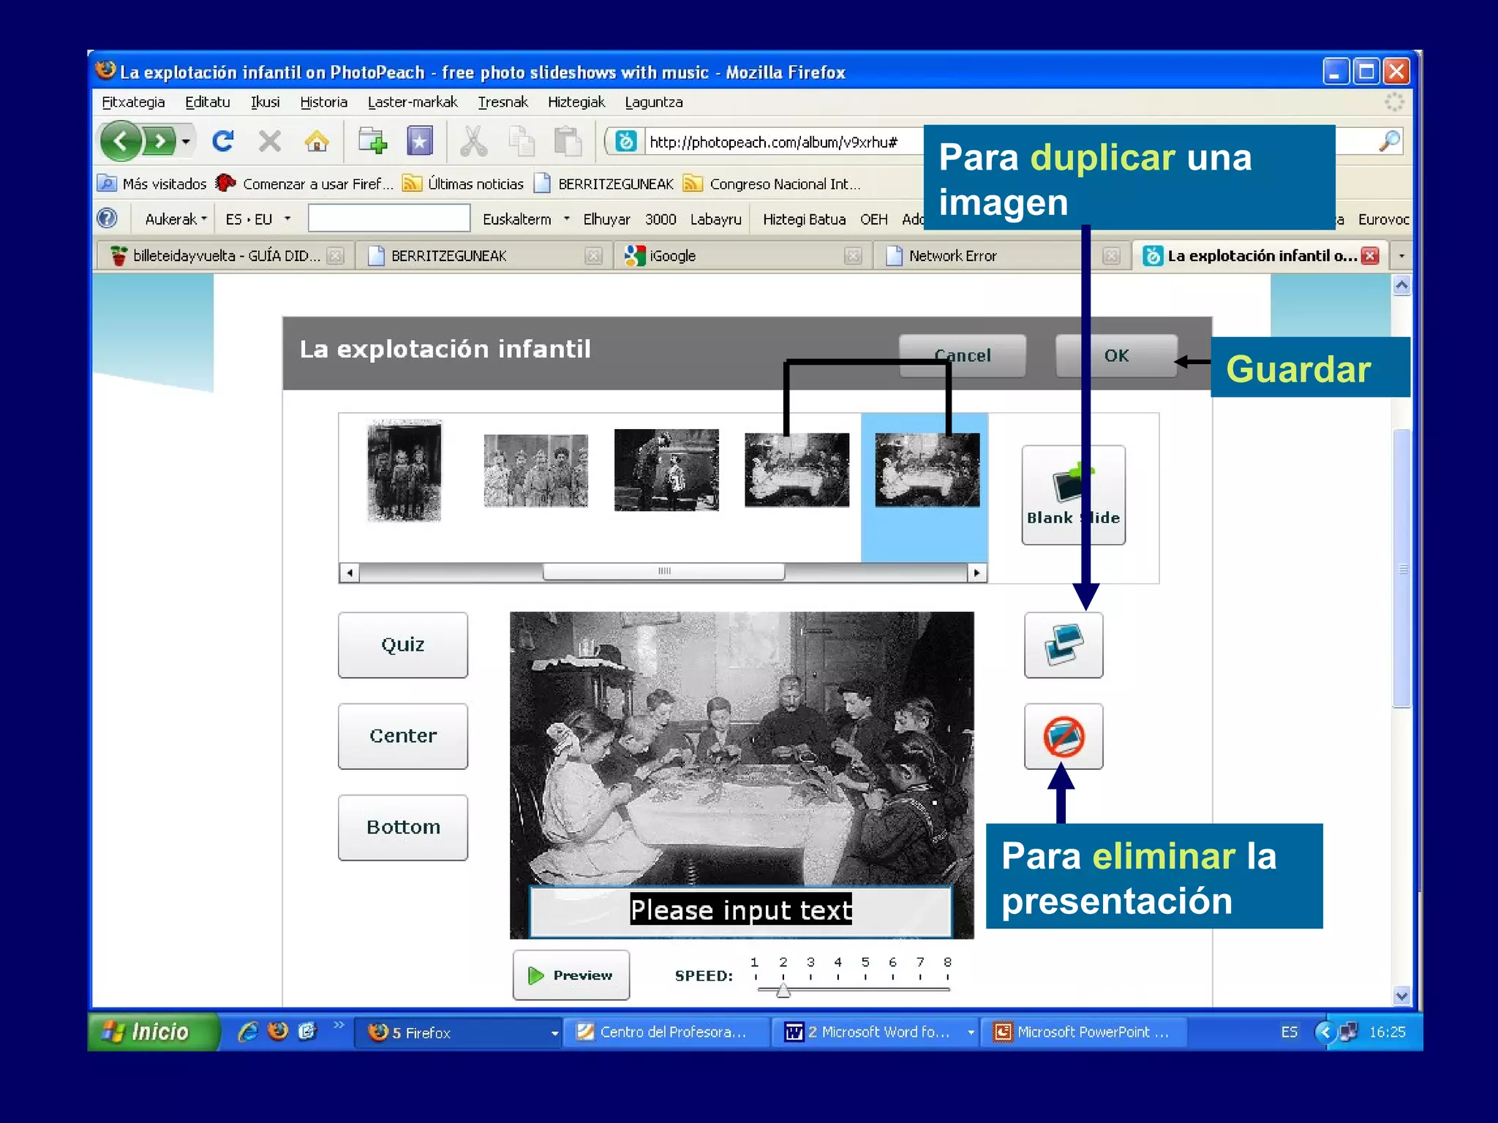Expand the ES EU language dropdown
Image resolution: width=1498 pixels, height=1123 pixels.
click(x=287, y=219)
